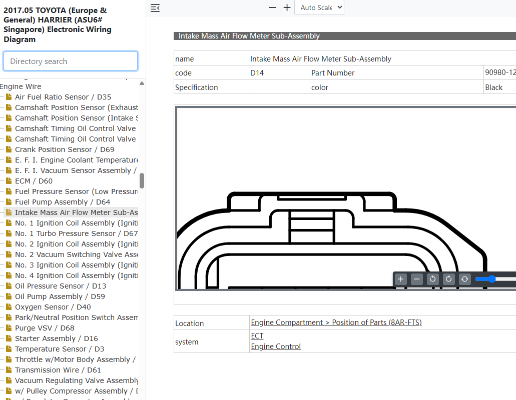Select Transmission Wire / D61
This screenshot has width=516, height=400.
[x=58, y=370]
